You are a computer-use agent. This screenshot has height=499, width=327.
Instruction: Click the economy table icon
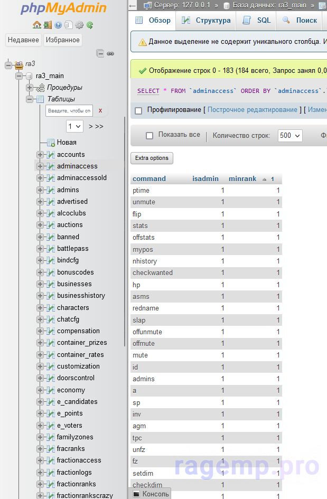point(51,390)
